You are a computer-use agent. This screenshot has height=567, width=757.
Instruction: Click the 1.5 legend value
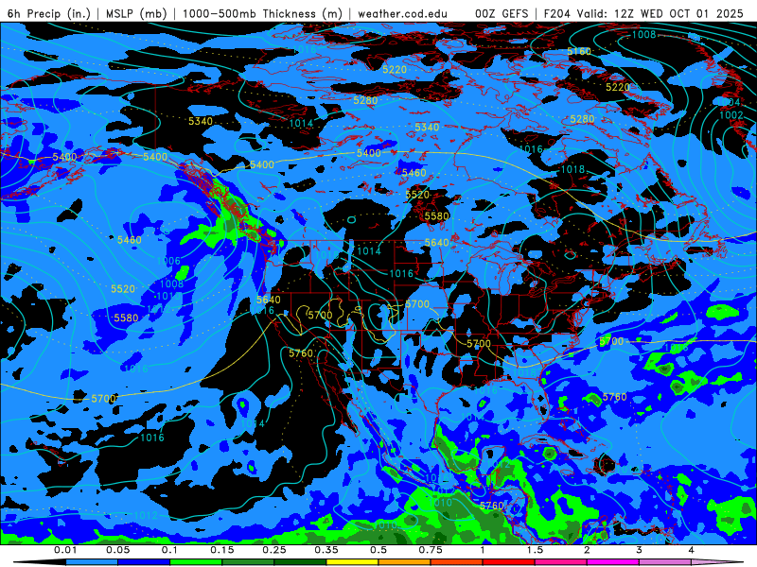coord(535,550)
